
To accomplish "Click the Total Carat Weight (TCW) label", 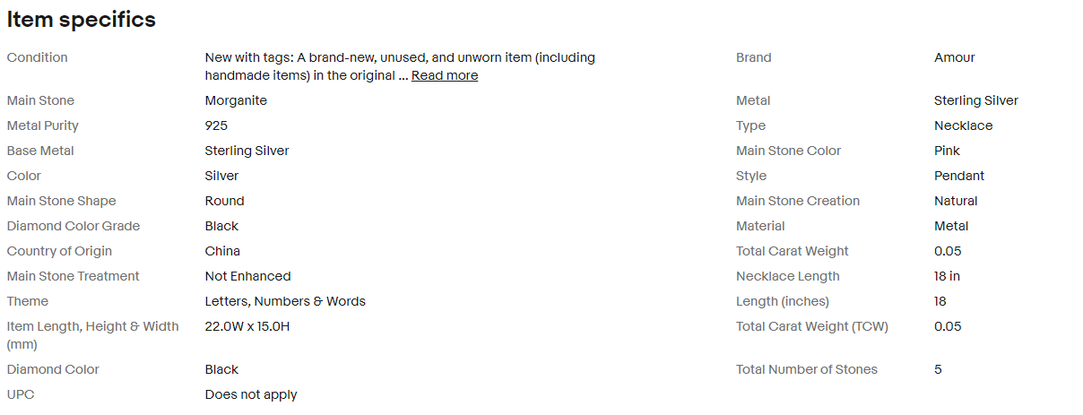I will tap(811, 326).
